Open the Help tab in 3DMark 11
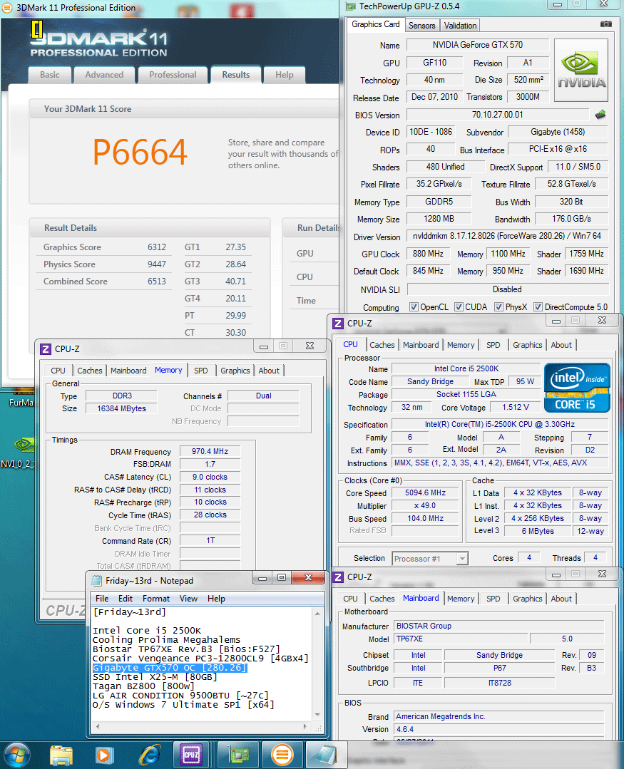 (x=284, y=75)
